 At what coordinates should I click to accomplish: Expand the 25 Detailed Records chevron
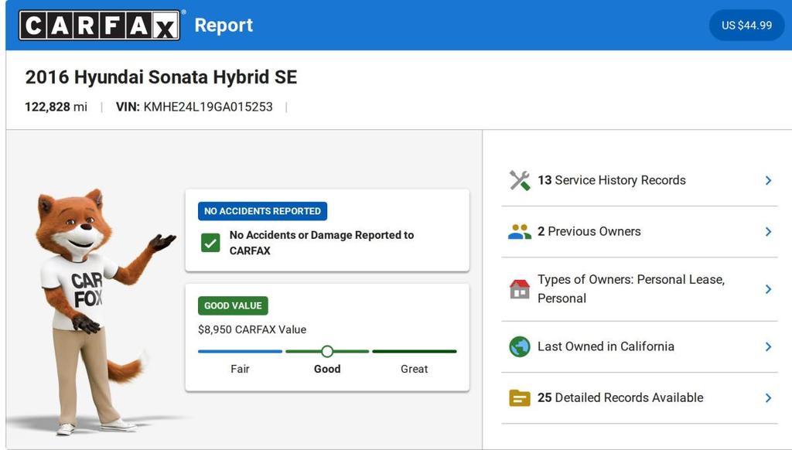pos(768,398)
